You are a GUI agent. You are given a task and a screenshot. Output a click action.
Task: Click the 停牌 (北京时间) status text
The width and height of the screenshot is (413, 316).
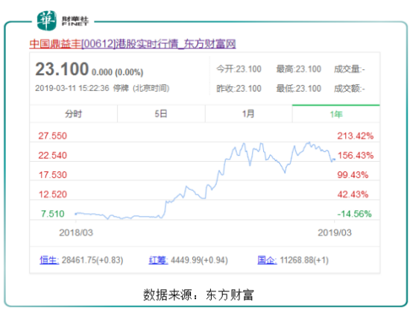[x=141, y=88]
